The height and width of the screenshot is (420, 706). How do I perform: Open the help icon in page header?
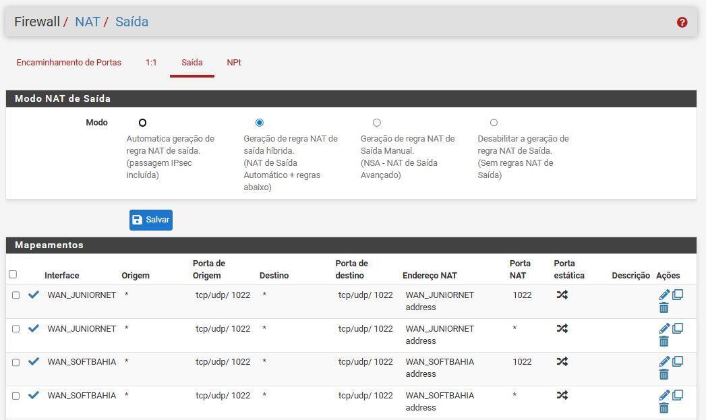pos(682,22)
